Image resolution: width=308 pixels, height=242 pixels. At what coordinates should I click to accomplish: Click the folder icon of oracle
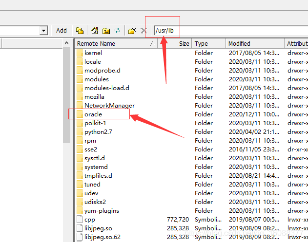coord(80,114)
